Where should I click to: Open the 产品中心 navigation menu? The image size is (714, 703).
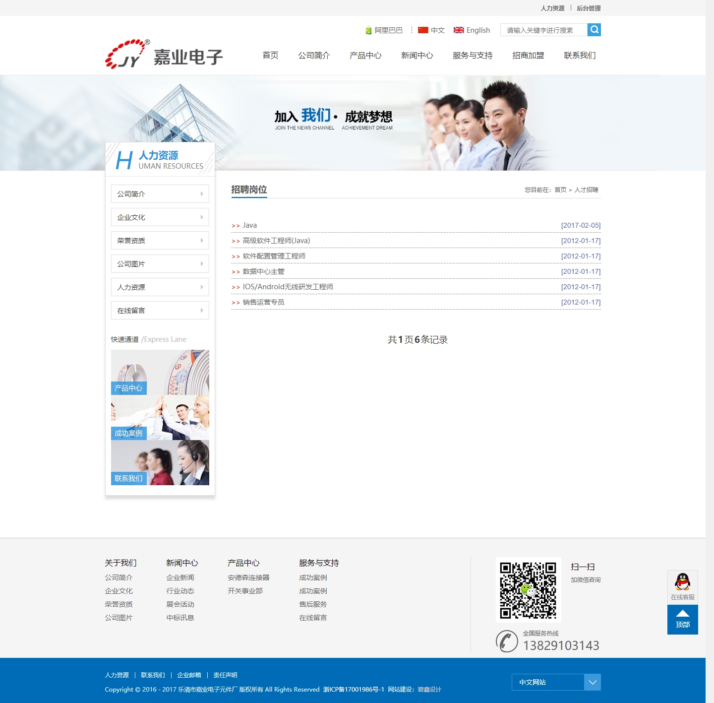[x=365, y=56]
